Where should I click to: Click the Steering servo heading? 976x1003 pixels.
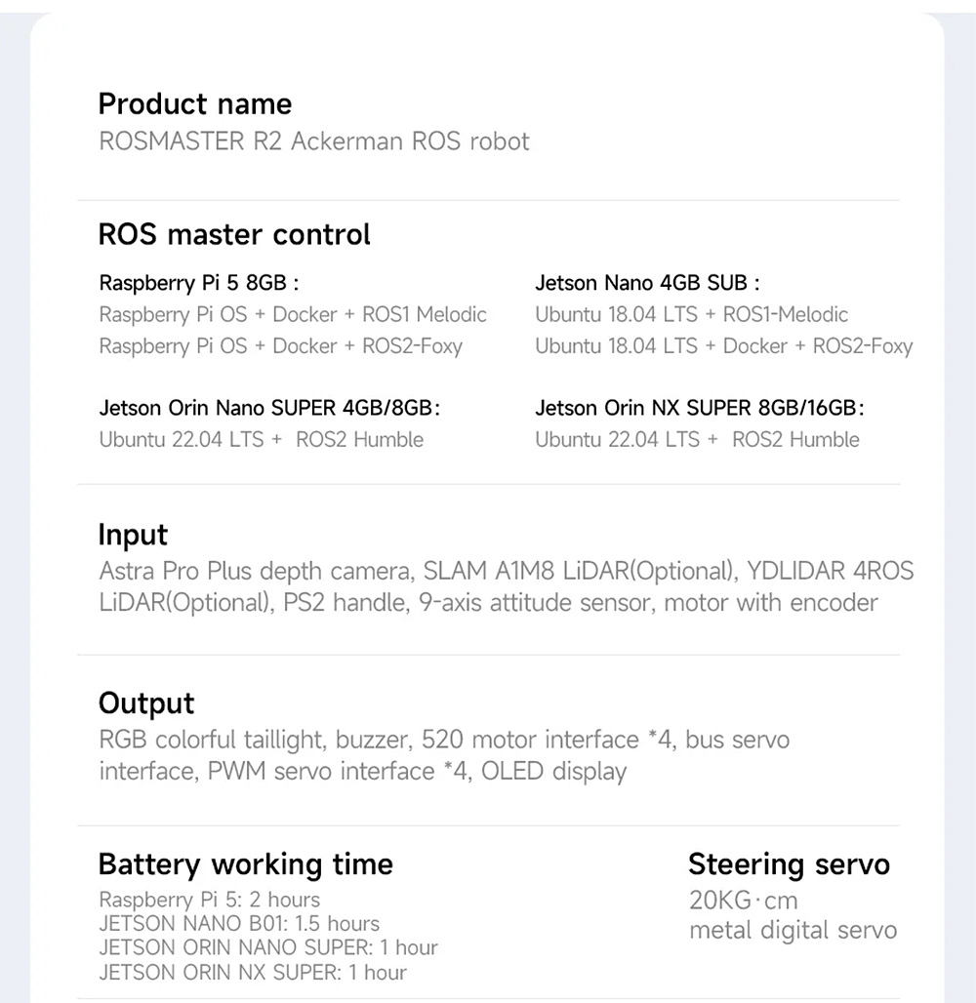(789, 864)
